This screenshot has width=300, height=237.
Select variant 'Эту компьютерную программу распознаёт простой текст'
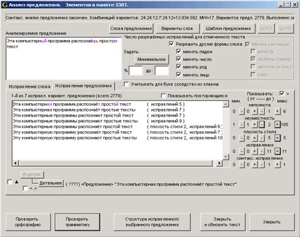(117, 132)
